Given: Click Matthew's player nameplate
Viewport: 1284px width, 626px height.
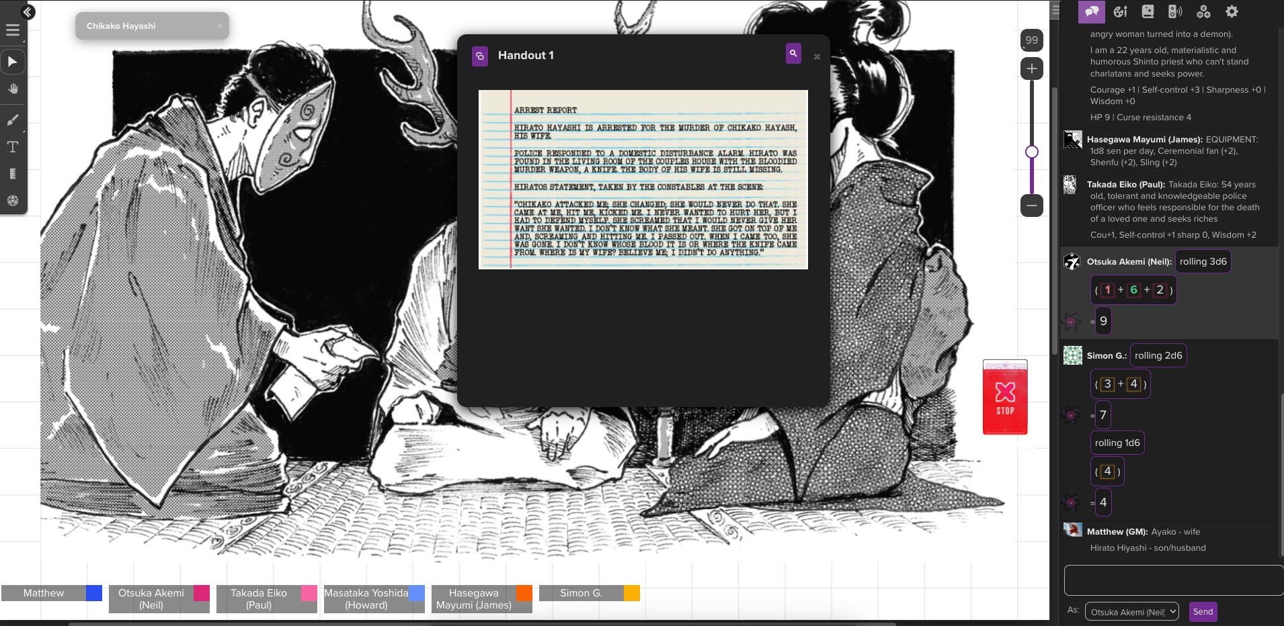Looking at the screenshot, I should pos(44,593).
